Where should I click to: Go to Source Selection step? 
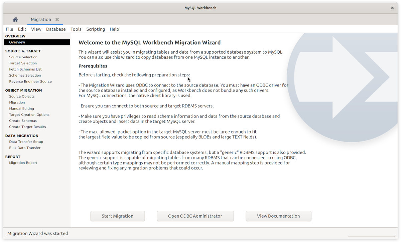23,57
